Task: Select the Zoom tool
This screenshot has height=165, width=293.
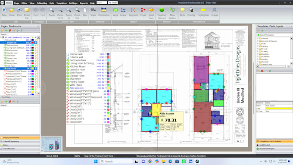Action: (x=52, y=12)
